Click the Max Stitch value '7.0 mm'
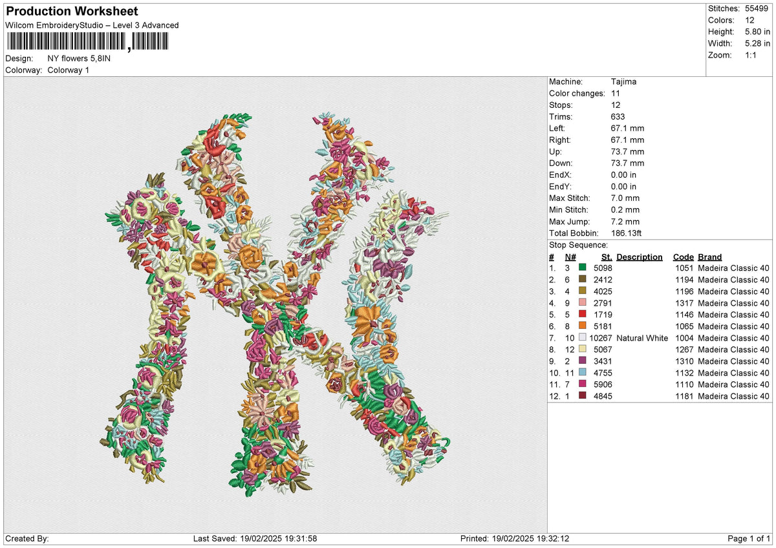Image resolution: width=776 pixels, height=548 pixels. coord(625,198)
